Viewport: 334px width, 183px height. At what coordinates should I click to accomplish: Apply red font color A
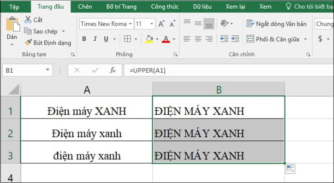[166, 39]
